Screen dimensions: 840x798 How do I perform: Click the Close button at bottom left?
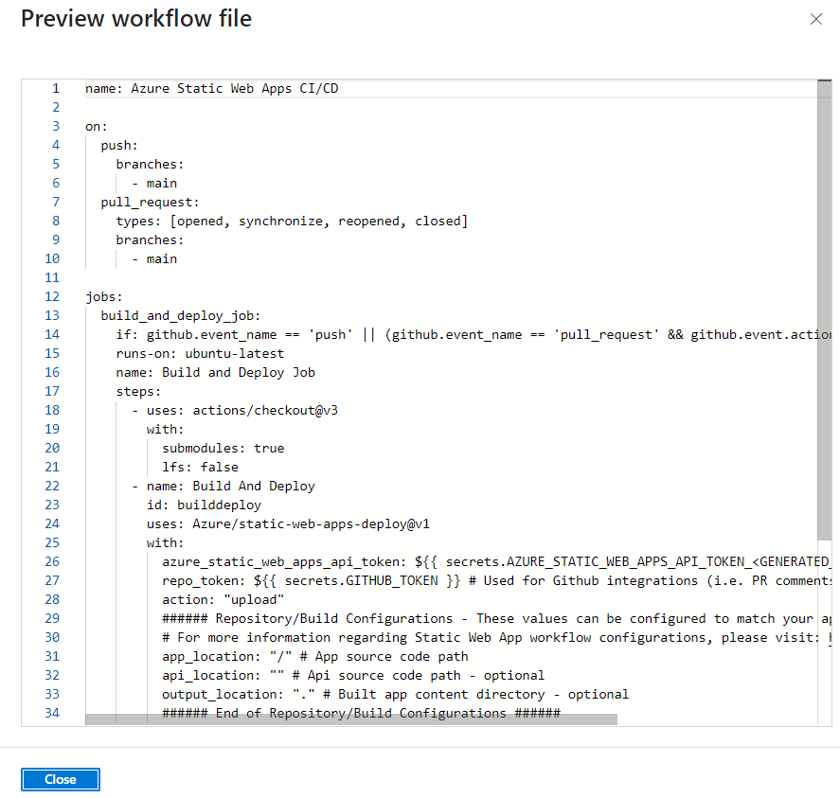[61, 779]
